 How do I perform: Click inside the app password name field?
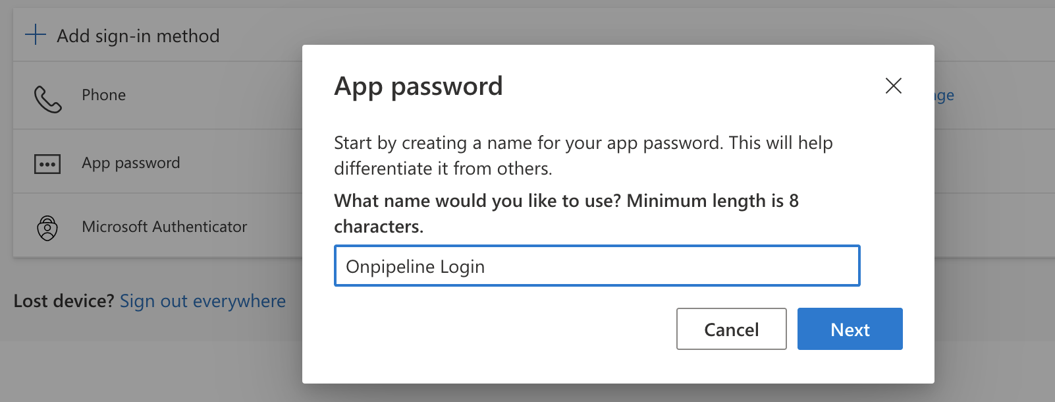(597, 266)
